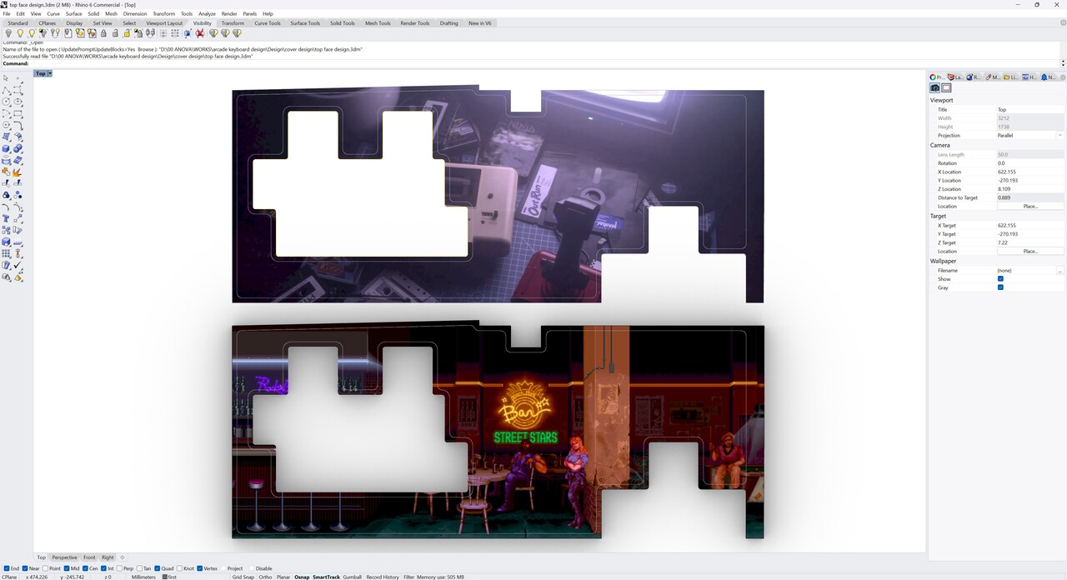Image resolution: width=1067 pixels, height=580 pixels.
Task: Toggle the Cen osnap checkbox
Action: tap(85, 568)
